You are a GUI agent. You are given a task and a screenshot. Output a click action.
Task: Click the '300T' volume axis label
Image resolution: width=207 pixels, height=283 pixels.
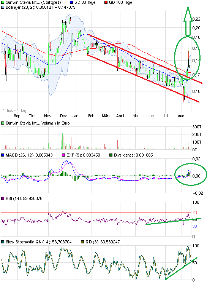pos(197,127)
